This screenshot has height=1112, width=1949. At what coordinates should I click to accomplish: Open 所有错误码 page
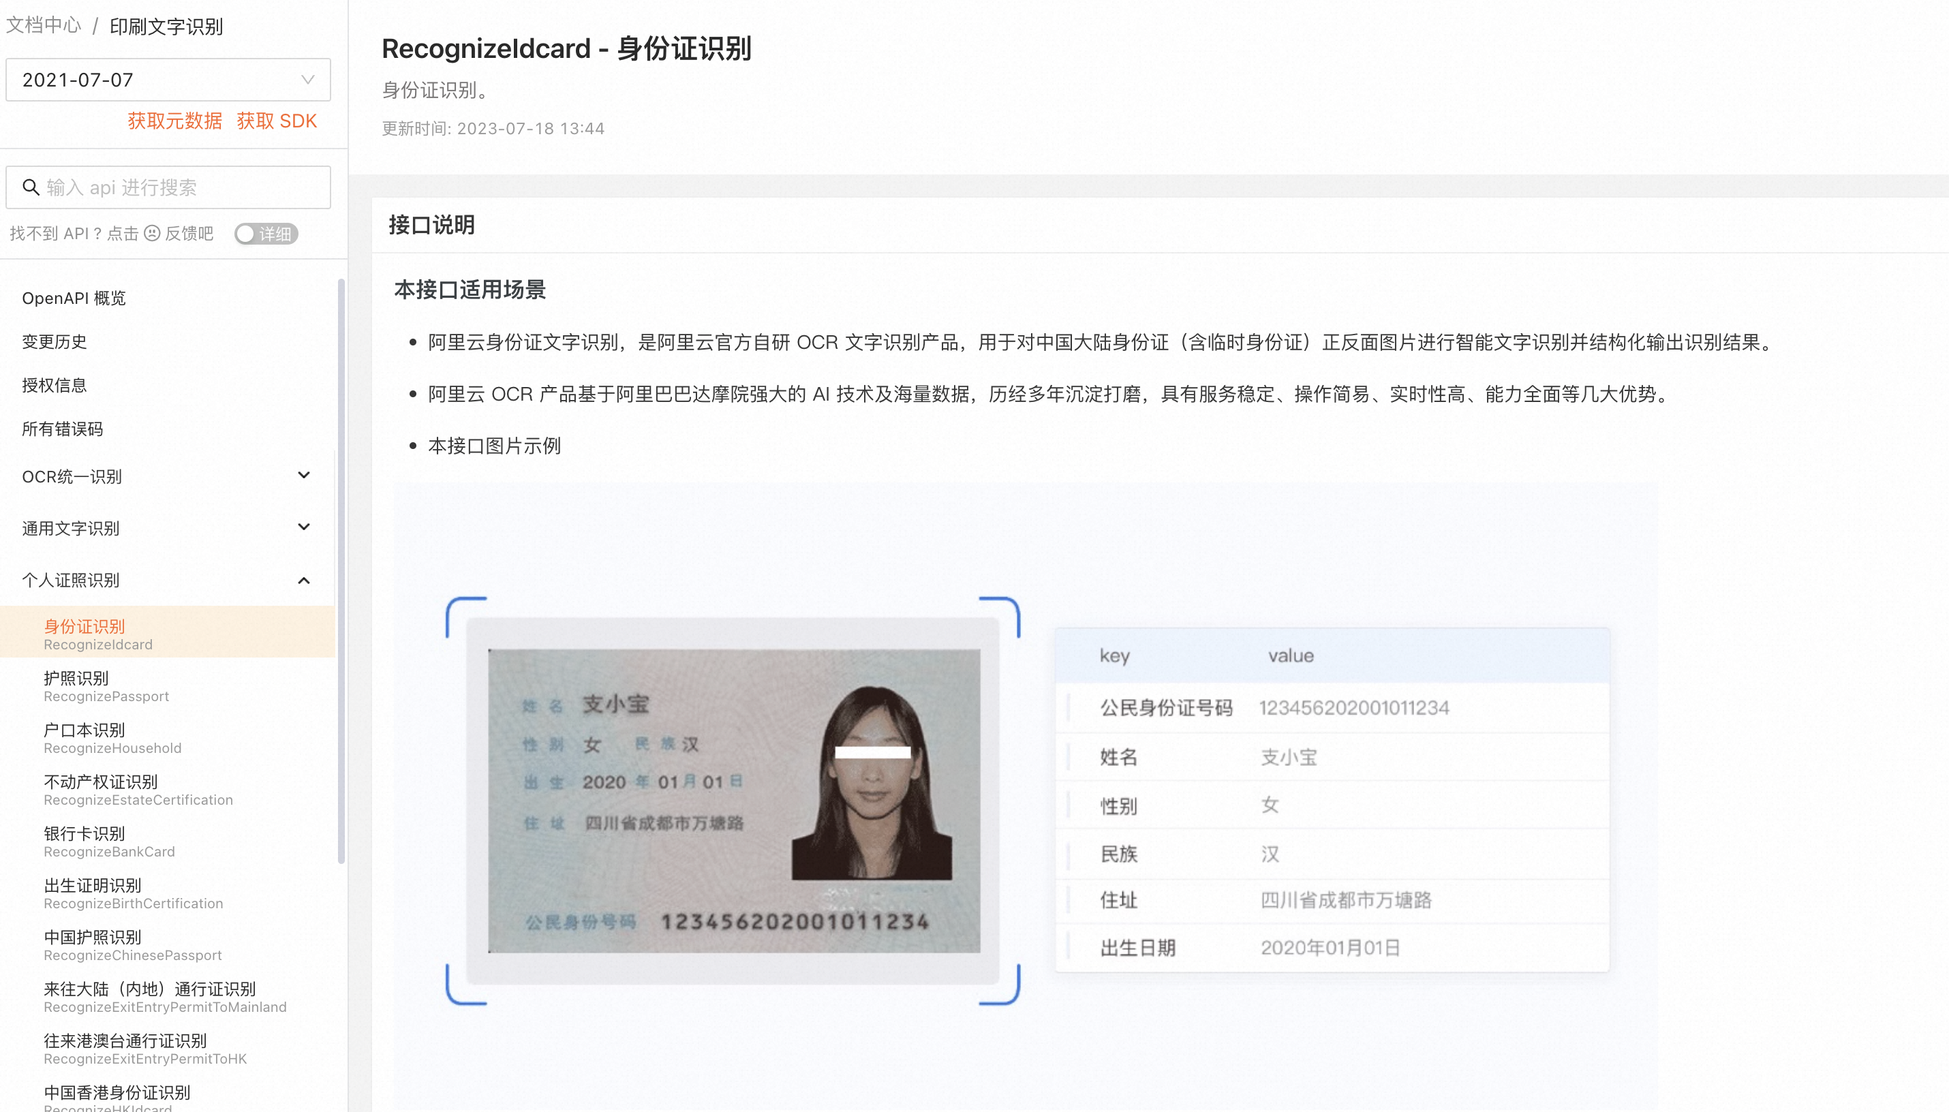point(63,429)
